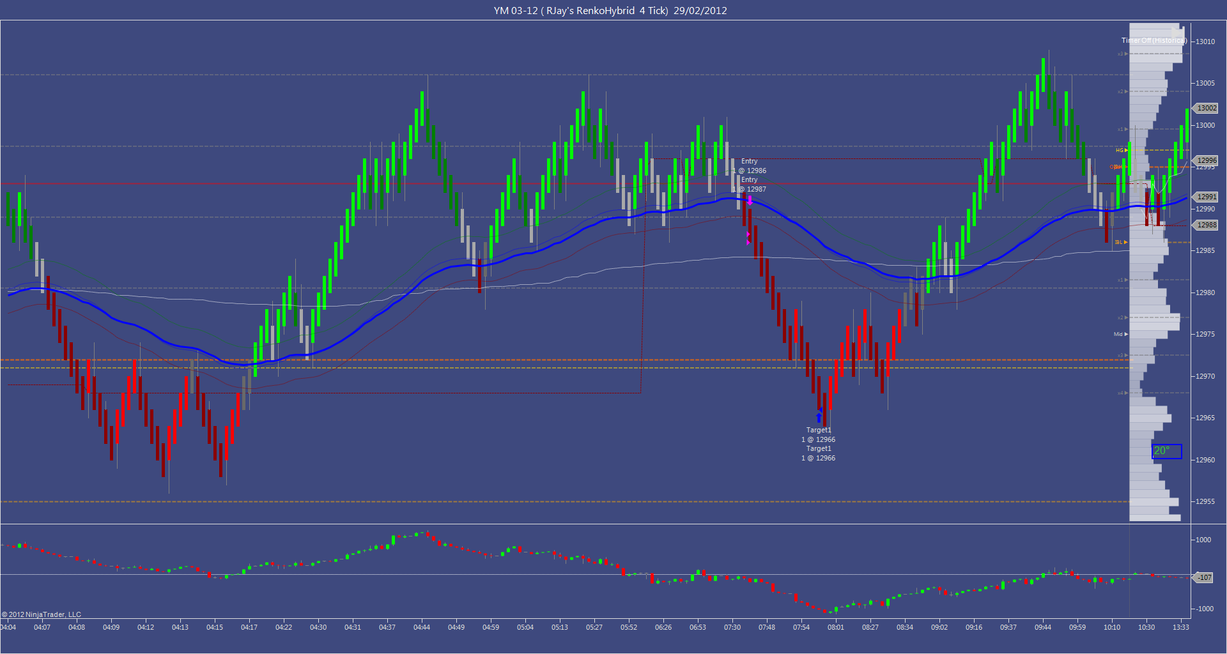Click the 09:16 time axis label

tap(974, 627)
